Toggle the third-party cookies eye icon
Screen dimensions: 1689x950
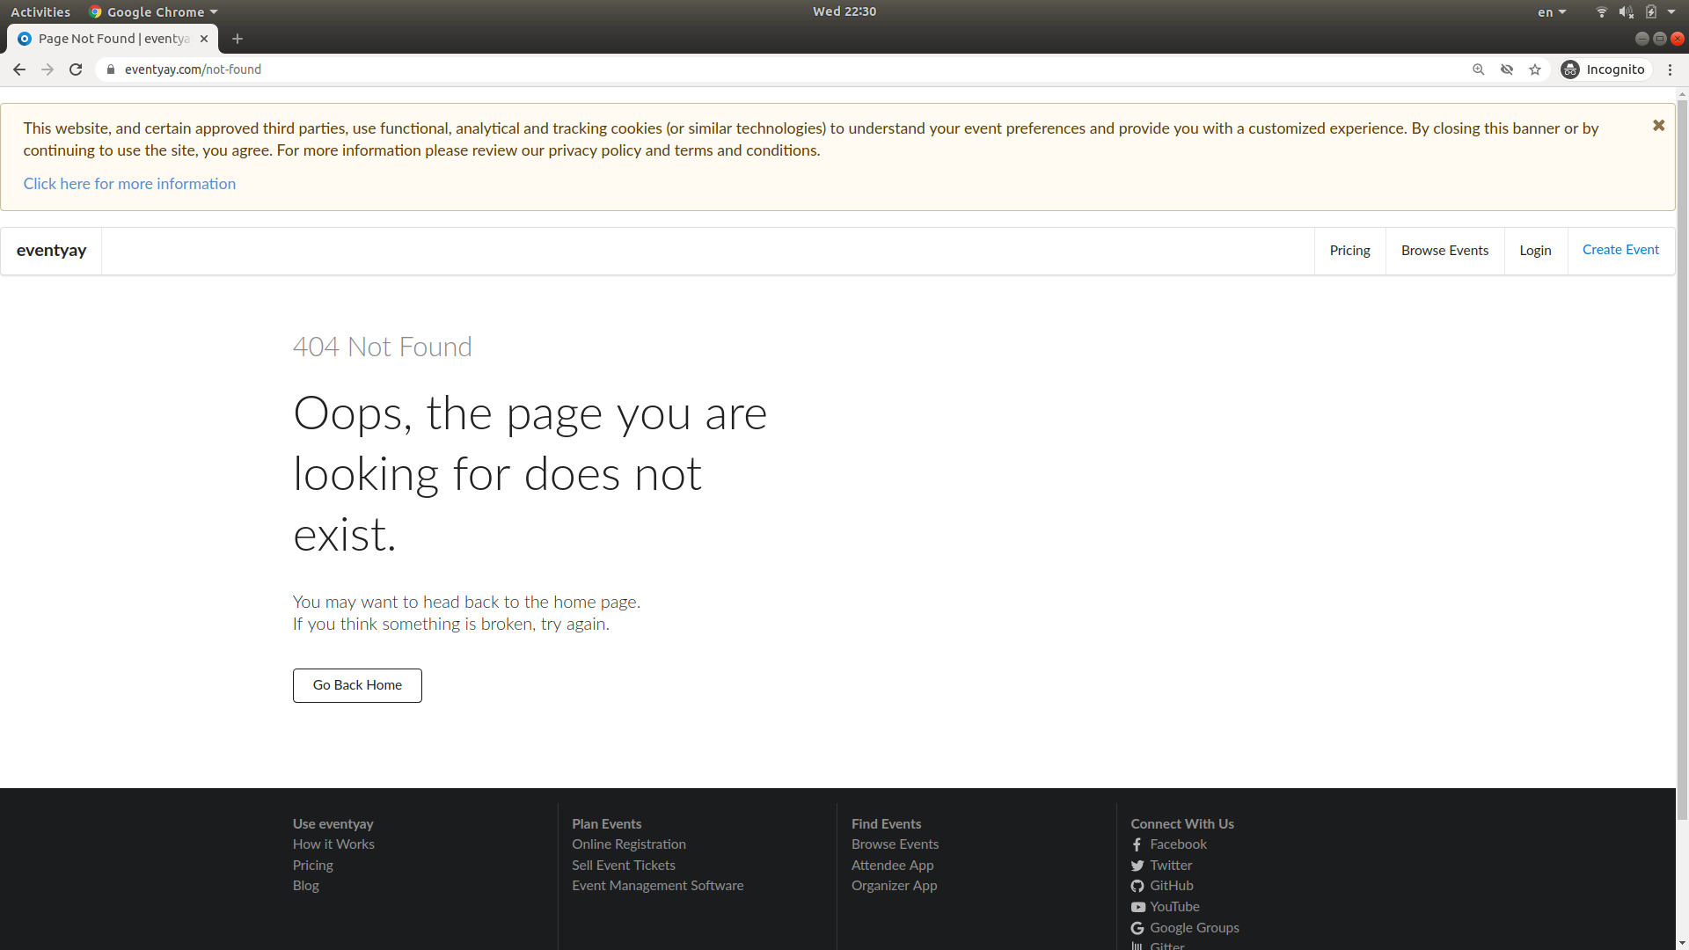[1508, 69]
